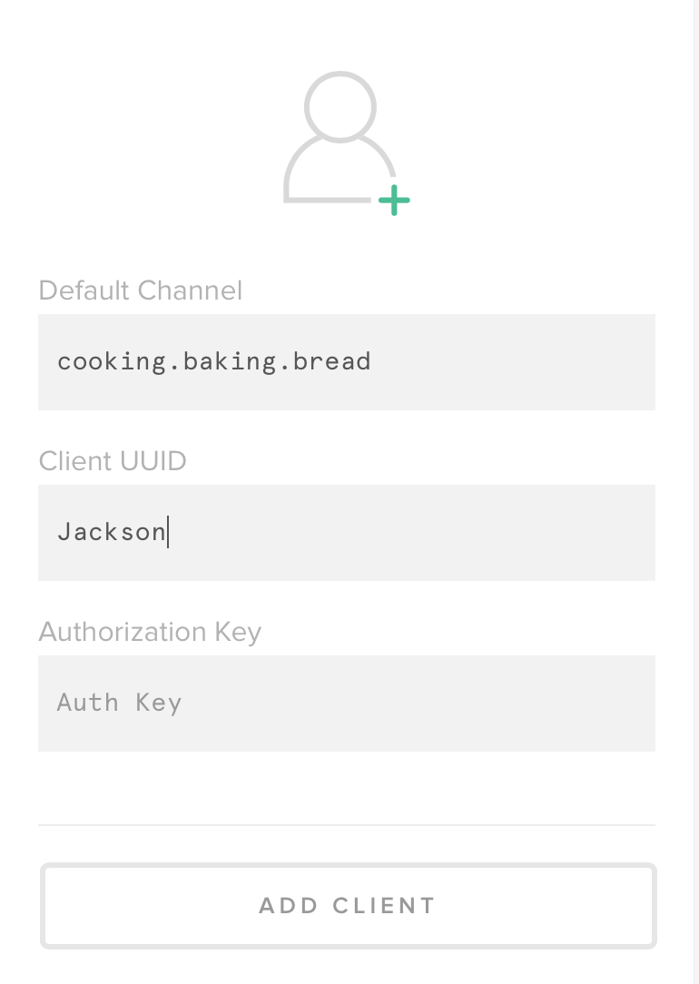Click the head circle of the user silhouette
The height and width of the screenshot is (984, 699).
tap(340, 106)
